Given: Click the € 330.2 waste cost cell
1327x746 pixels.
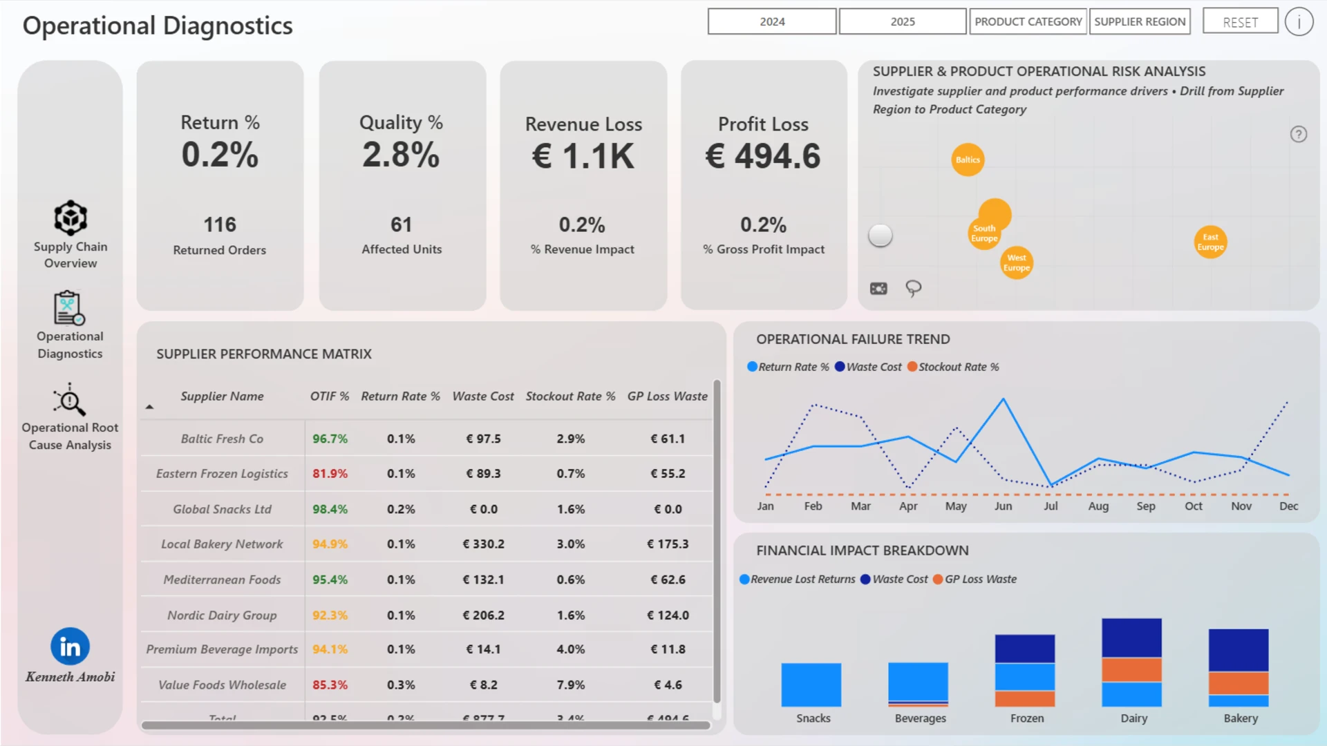Looking at the screenshot, I should [x=483, y=544].
